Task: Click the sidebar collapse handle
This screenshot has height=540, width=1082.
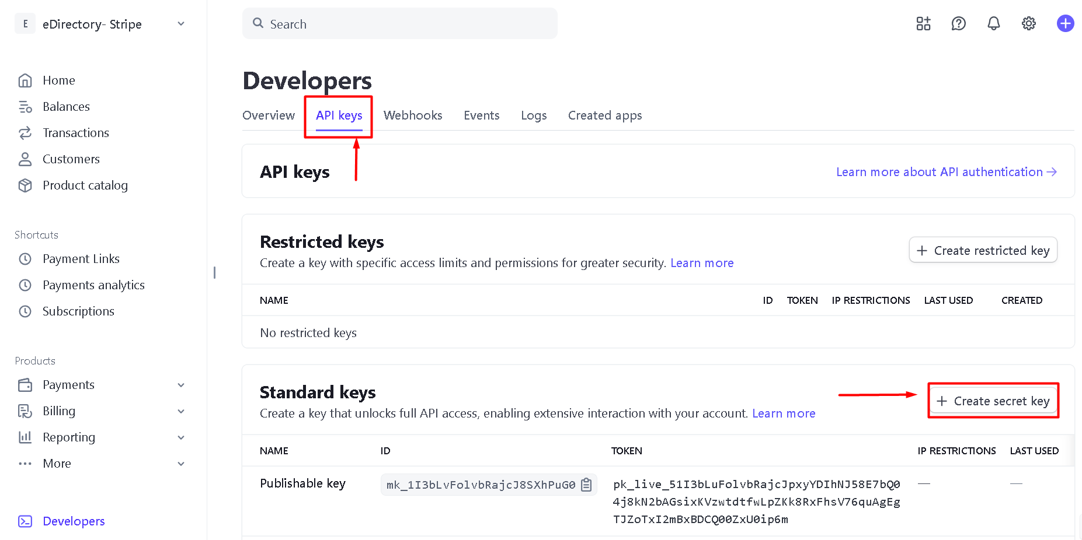Action: coord(214,272)
